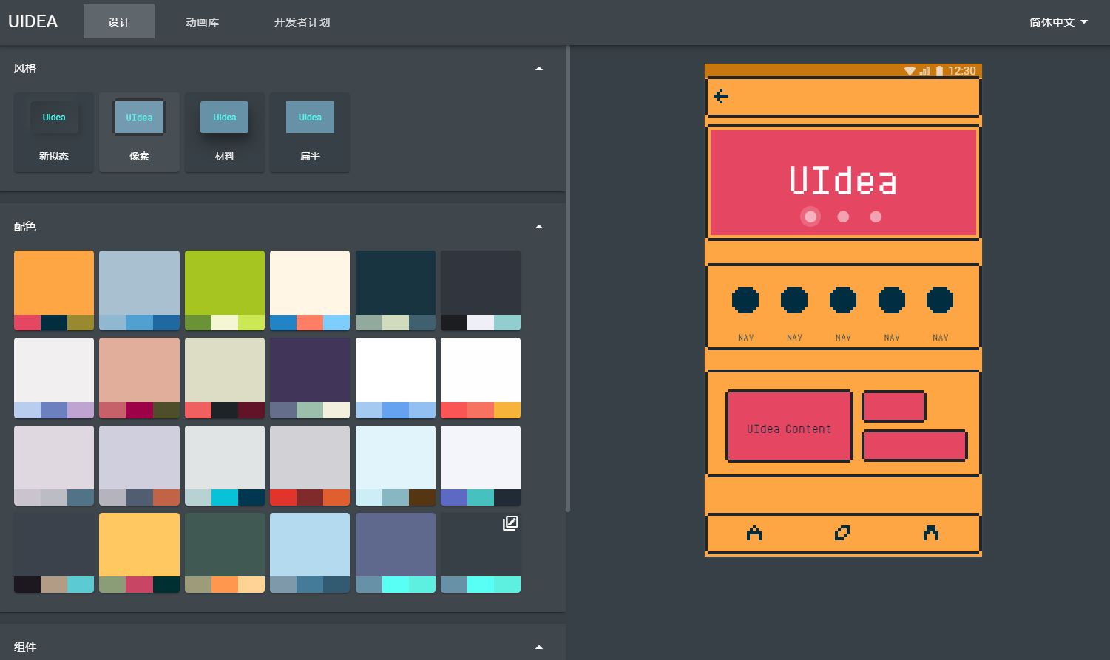Viewport: 1110px width, 660px height.
Task: Select the second carousel dot indicator
Action: pos(843,217)
